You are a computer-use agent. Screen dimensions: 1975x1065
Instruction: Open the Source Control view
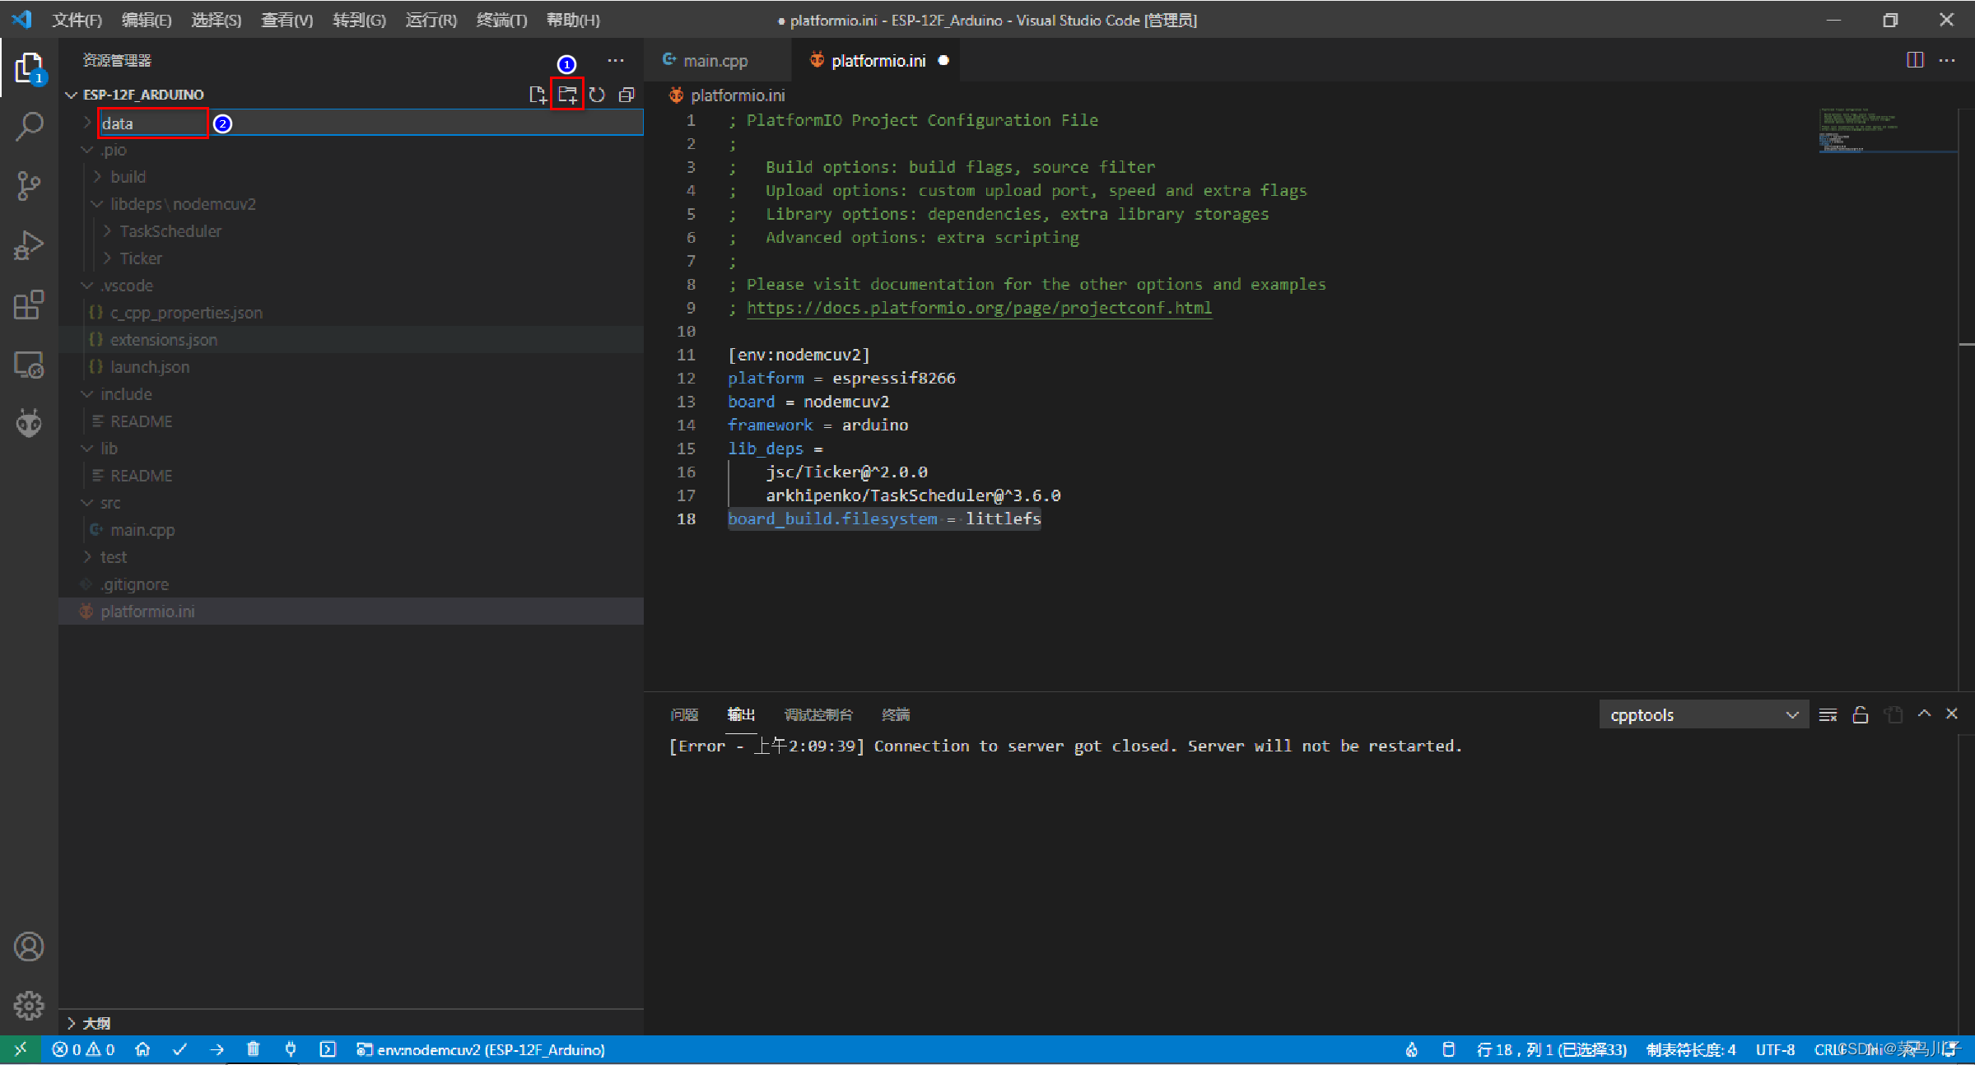pos(29,185)
